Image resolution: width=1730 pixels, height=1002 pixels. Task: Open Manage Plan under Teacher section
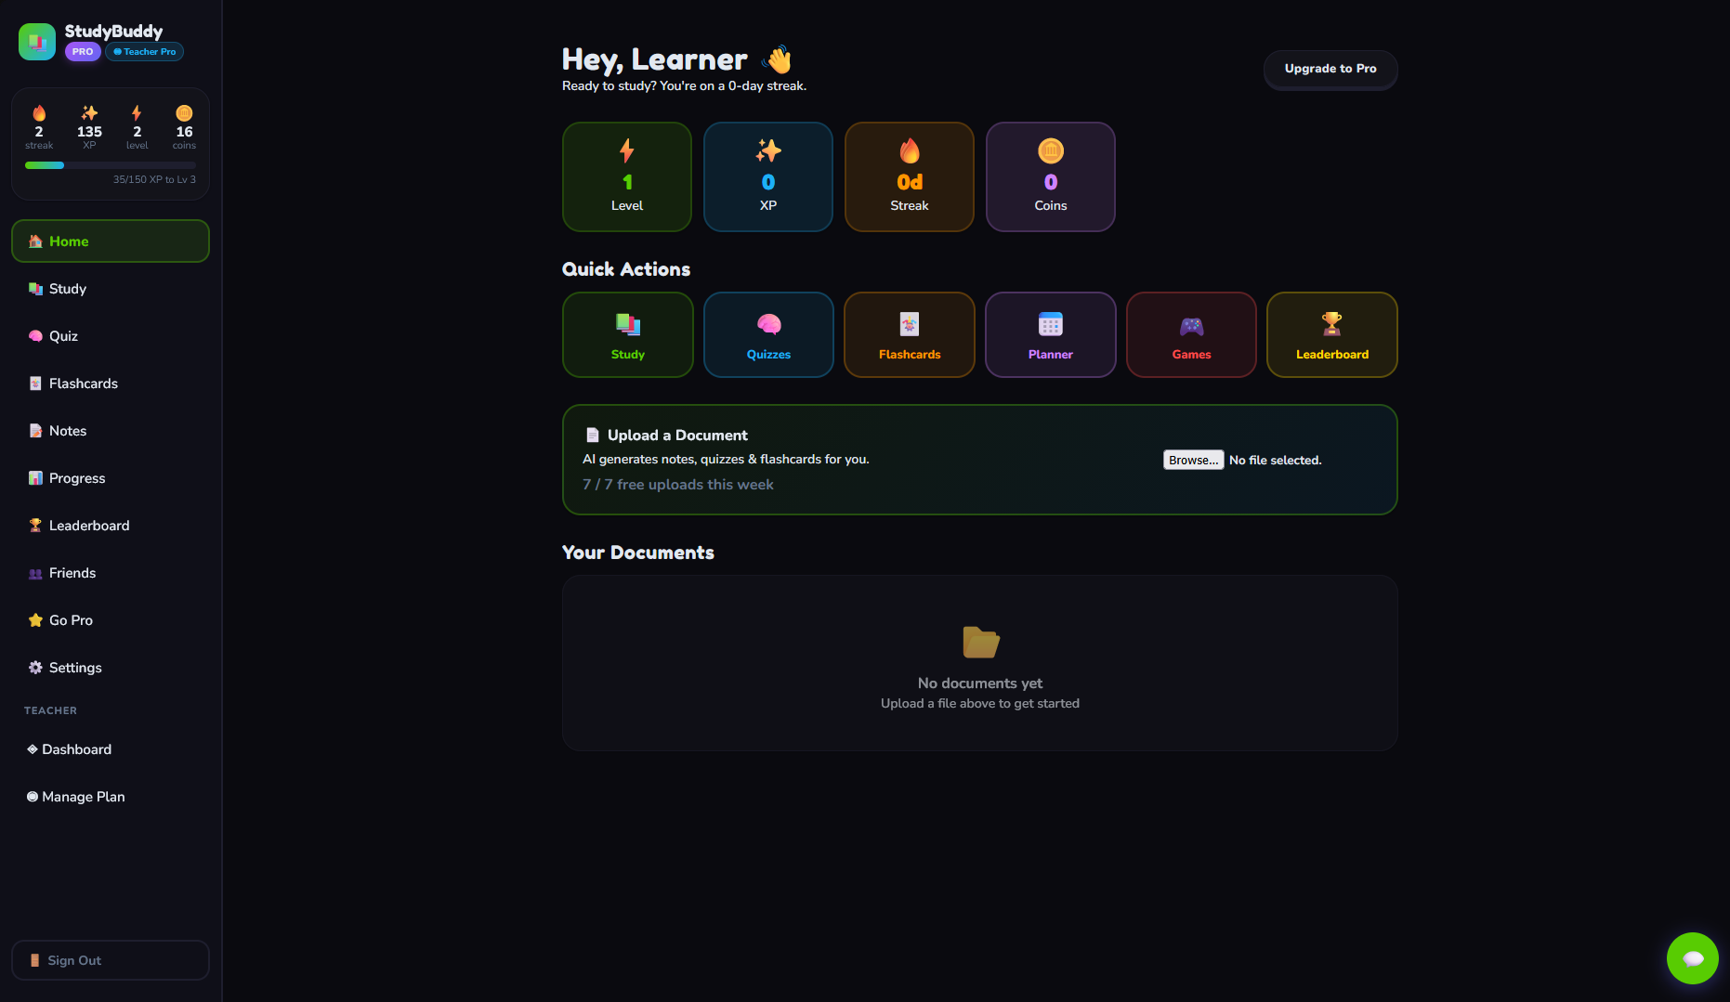[x=84, y=796]
